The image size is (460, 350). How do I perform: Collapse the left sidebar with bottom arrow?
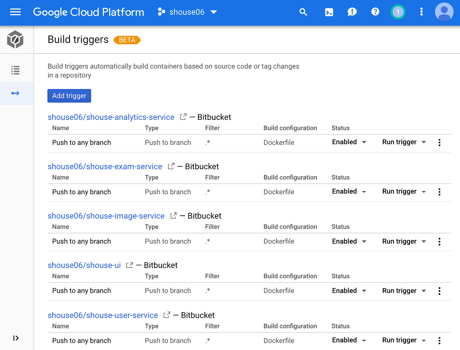(16, 338)
